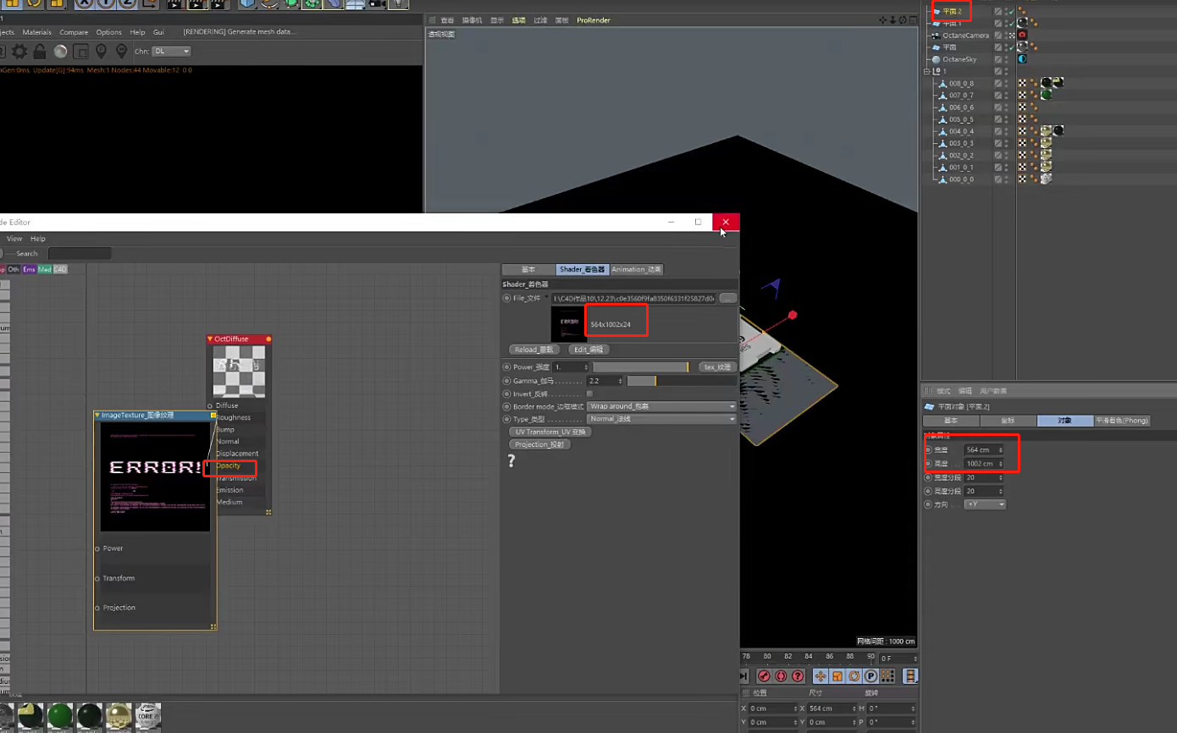
Task: Switch to the 基本 tab in attributes panel
Action: [x=951, y=421]
